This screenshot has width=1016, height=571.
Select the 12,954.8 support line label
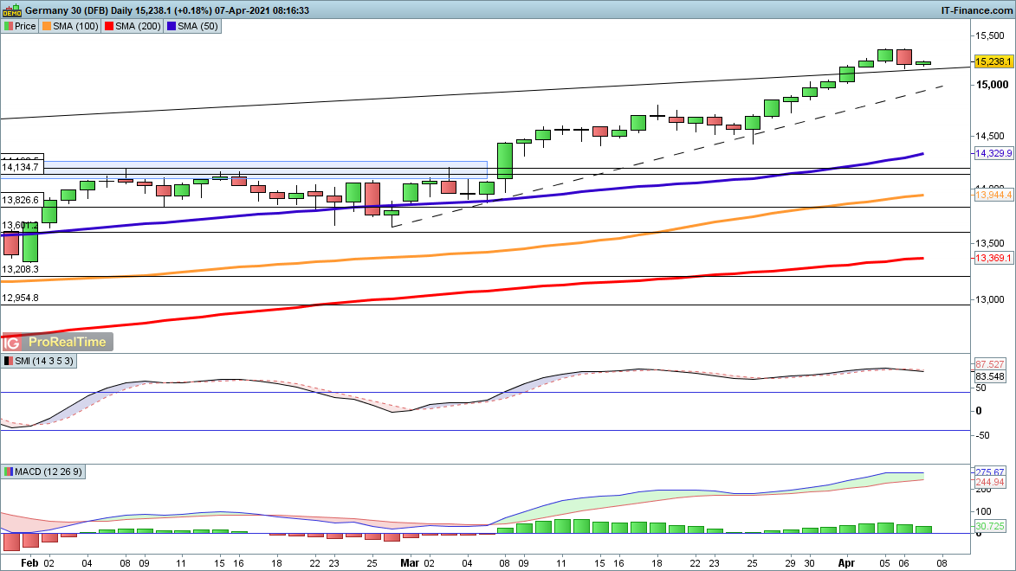click(21, 298)
